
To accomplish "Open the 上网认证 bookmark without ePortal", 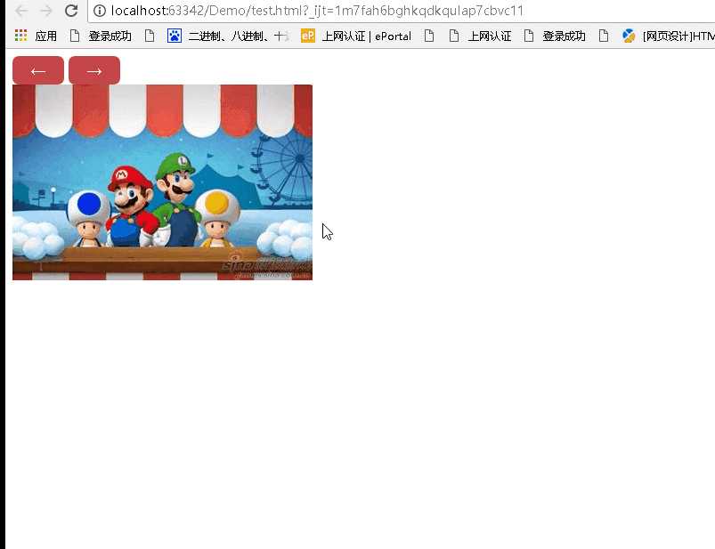I will (x=481, y=36).
